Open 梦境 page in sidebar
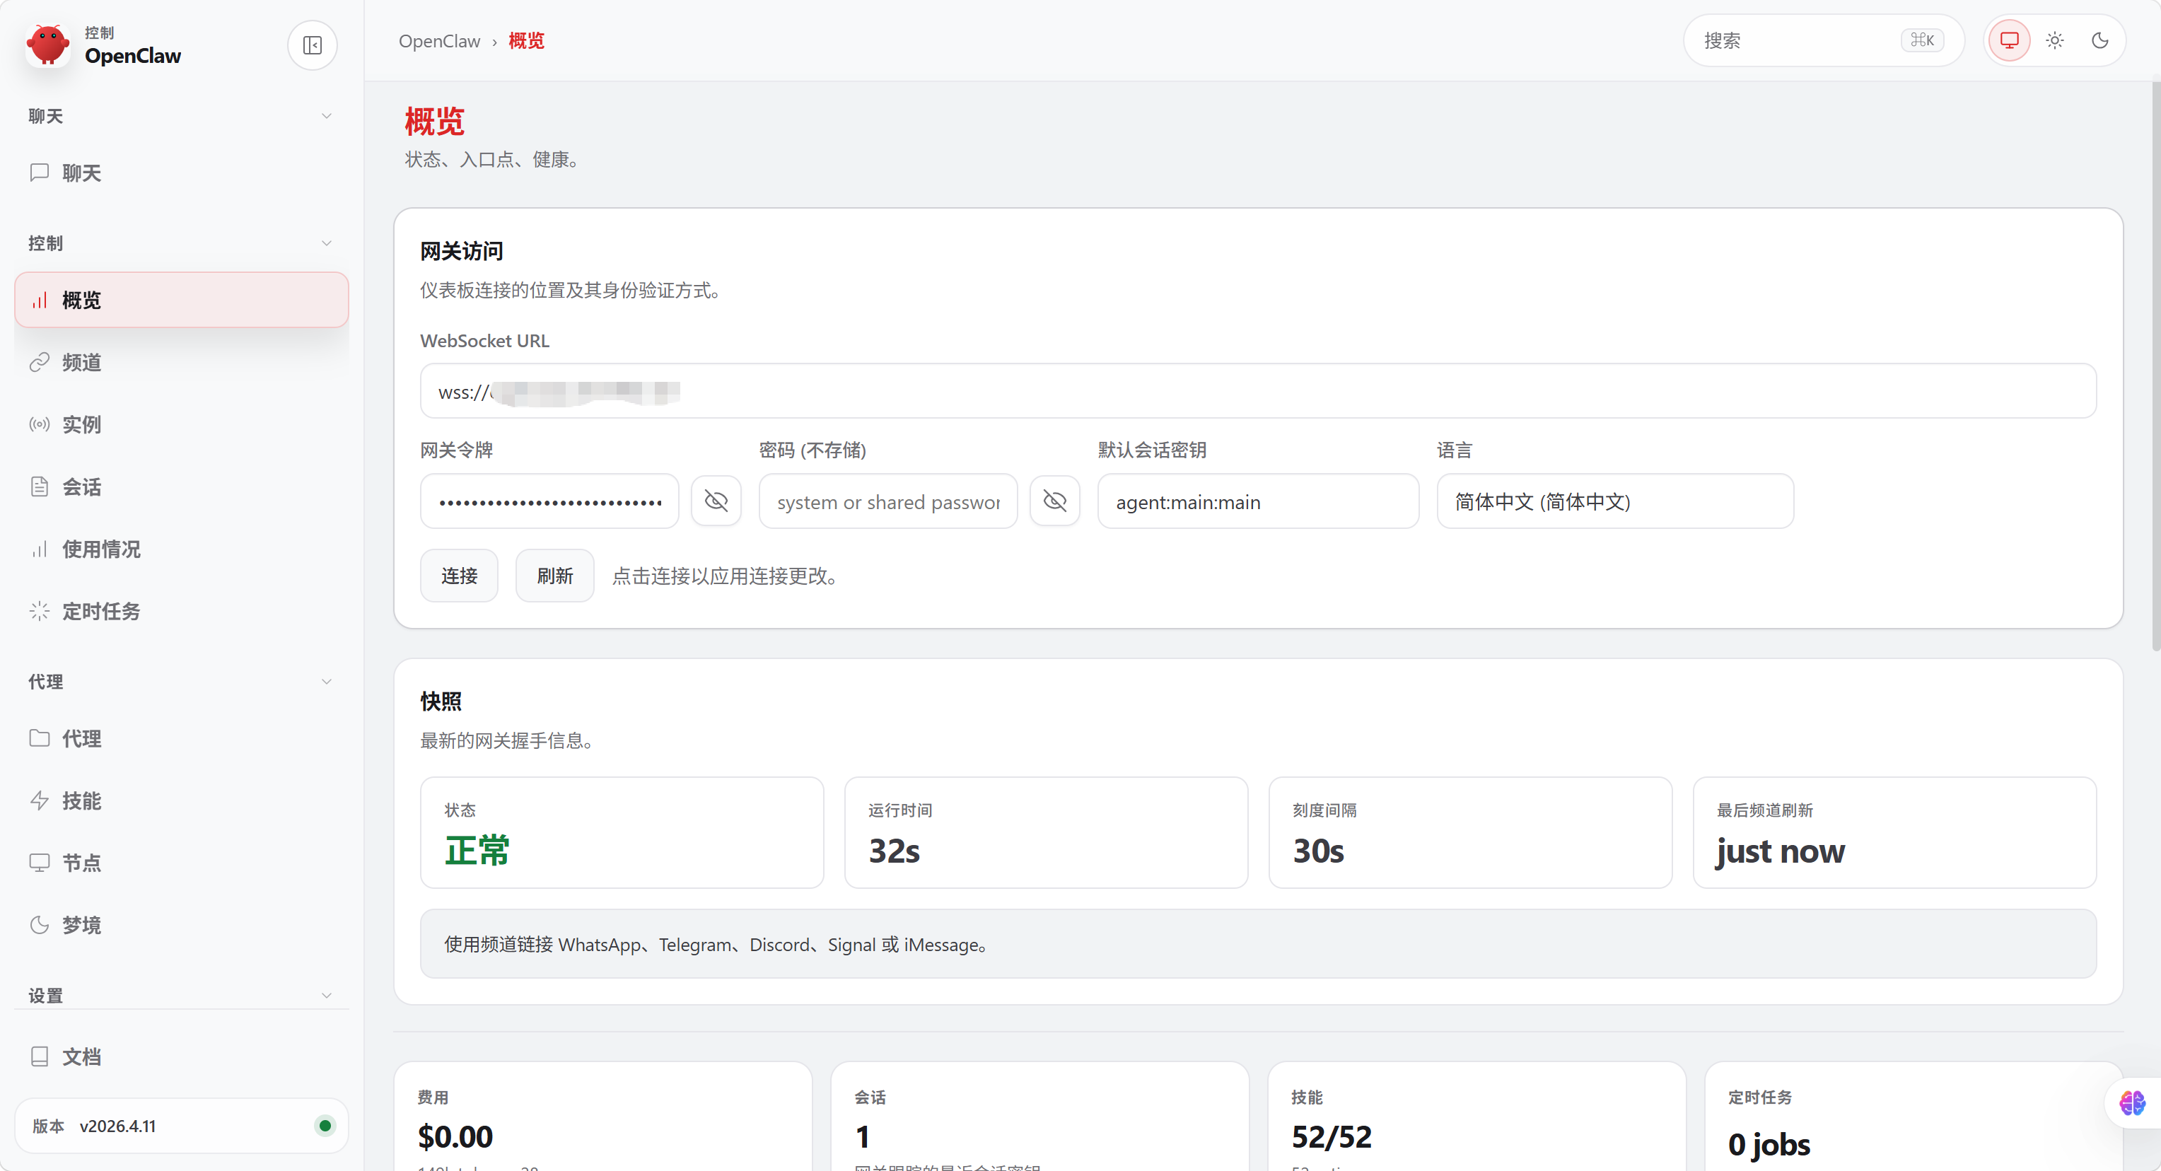Viewport: 2161px width, 1171px height. pyautogui.click(x=81, y=925)
